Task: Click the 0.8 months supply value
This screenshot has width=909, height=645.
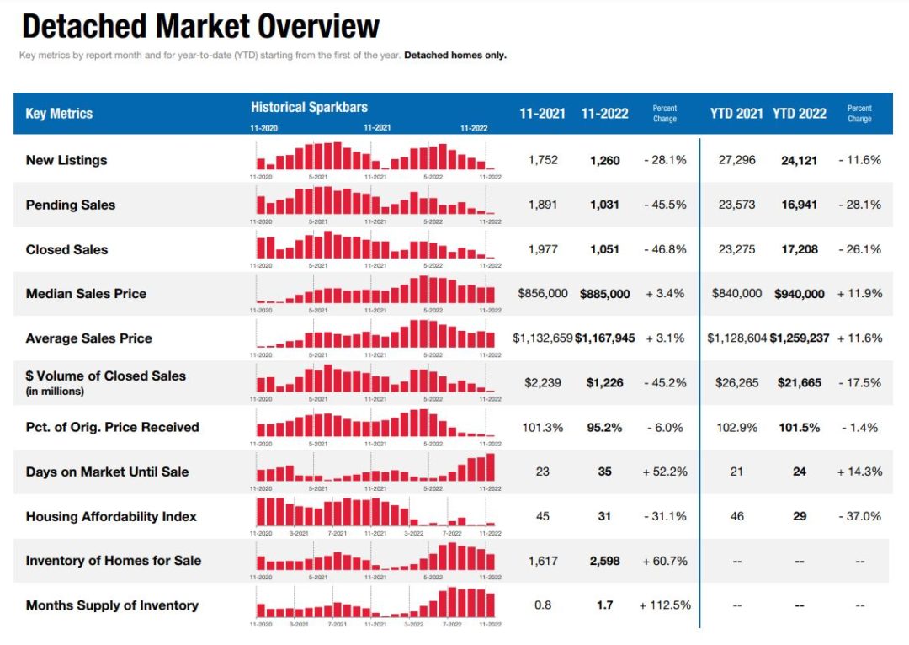Action: click(x=543, y=605)
